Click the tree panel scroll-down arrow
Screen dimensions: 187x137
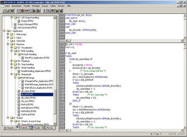(x=55, y=124)
